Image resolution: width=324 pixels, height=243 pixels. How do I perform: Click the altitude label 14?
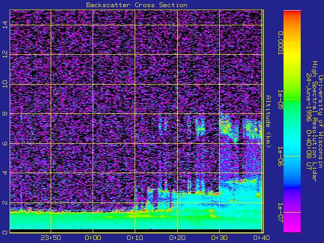click(x=5, y=25)
